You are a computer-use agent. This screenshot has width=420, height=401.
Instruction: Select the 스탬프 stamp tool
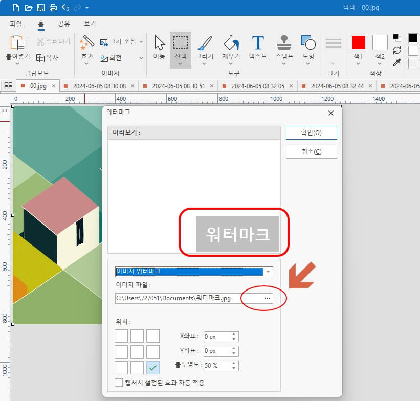(x=284, y=47)
